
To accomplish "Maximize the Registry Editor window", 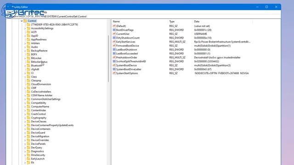I will (x=266, y=7).
